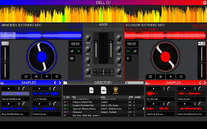
Task: Click the right deck sync arrows button
Action: (x=181, y=76)
